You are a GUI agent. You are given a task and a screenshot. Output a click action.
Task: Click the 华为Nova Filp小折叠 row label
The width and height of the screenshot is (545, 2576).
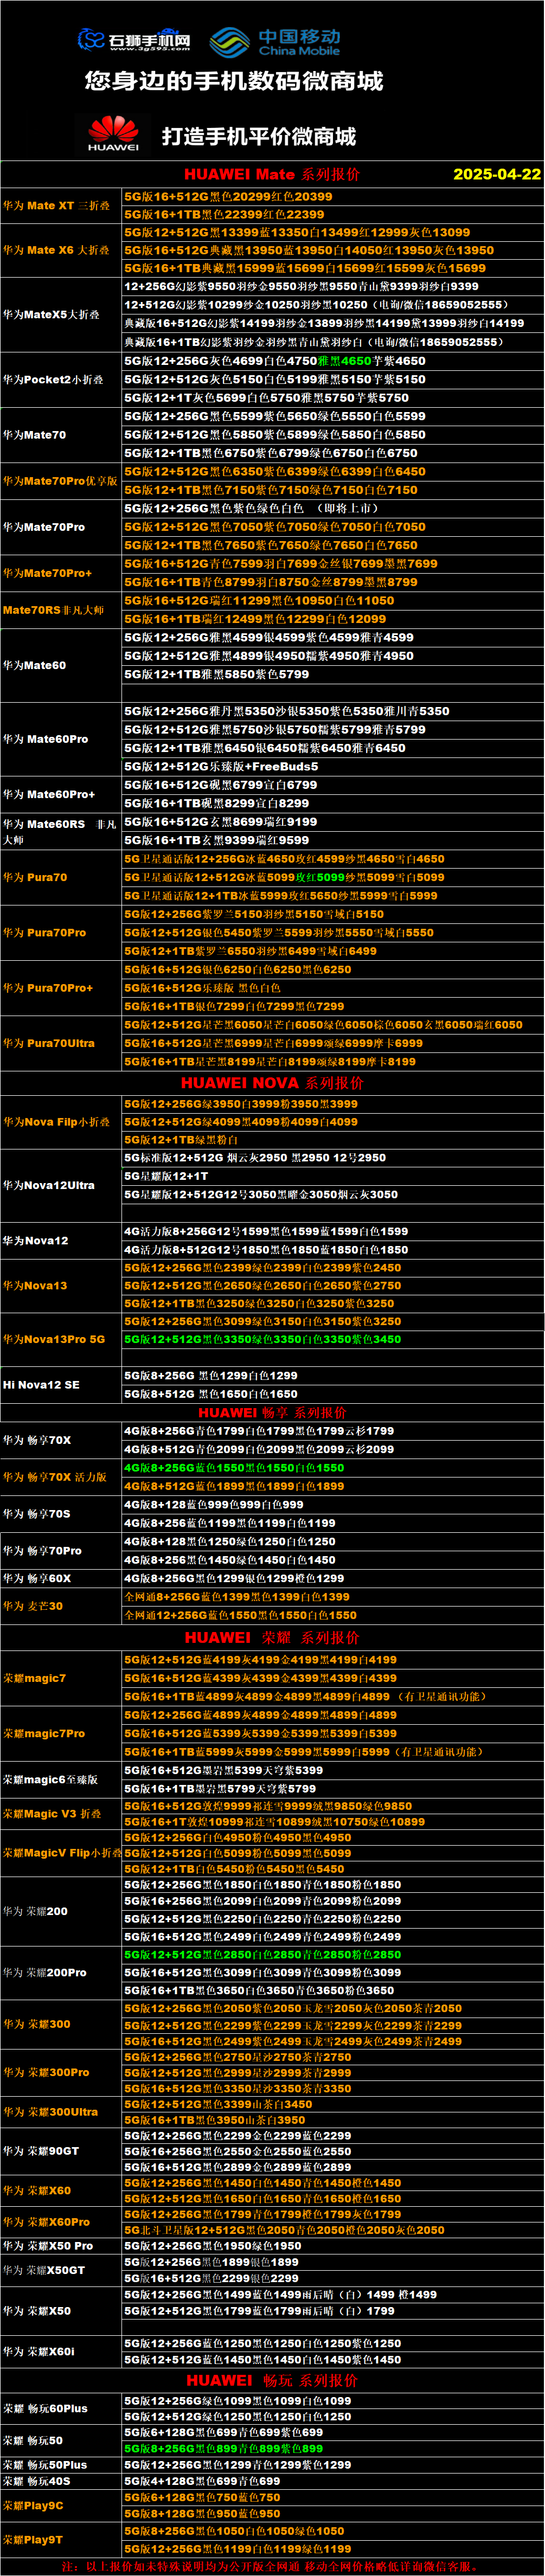[57, 1122]
